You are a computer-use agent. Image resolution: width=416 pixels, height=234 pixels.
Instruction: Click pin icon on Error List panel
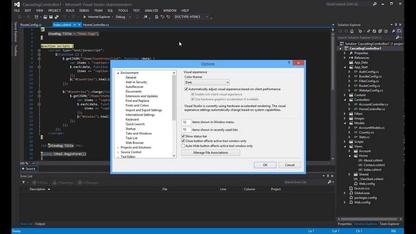coord(328,176)
